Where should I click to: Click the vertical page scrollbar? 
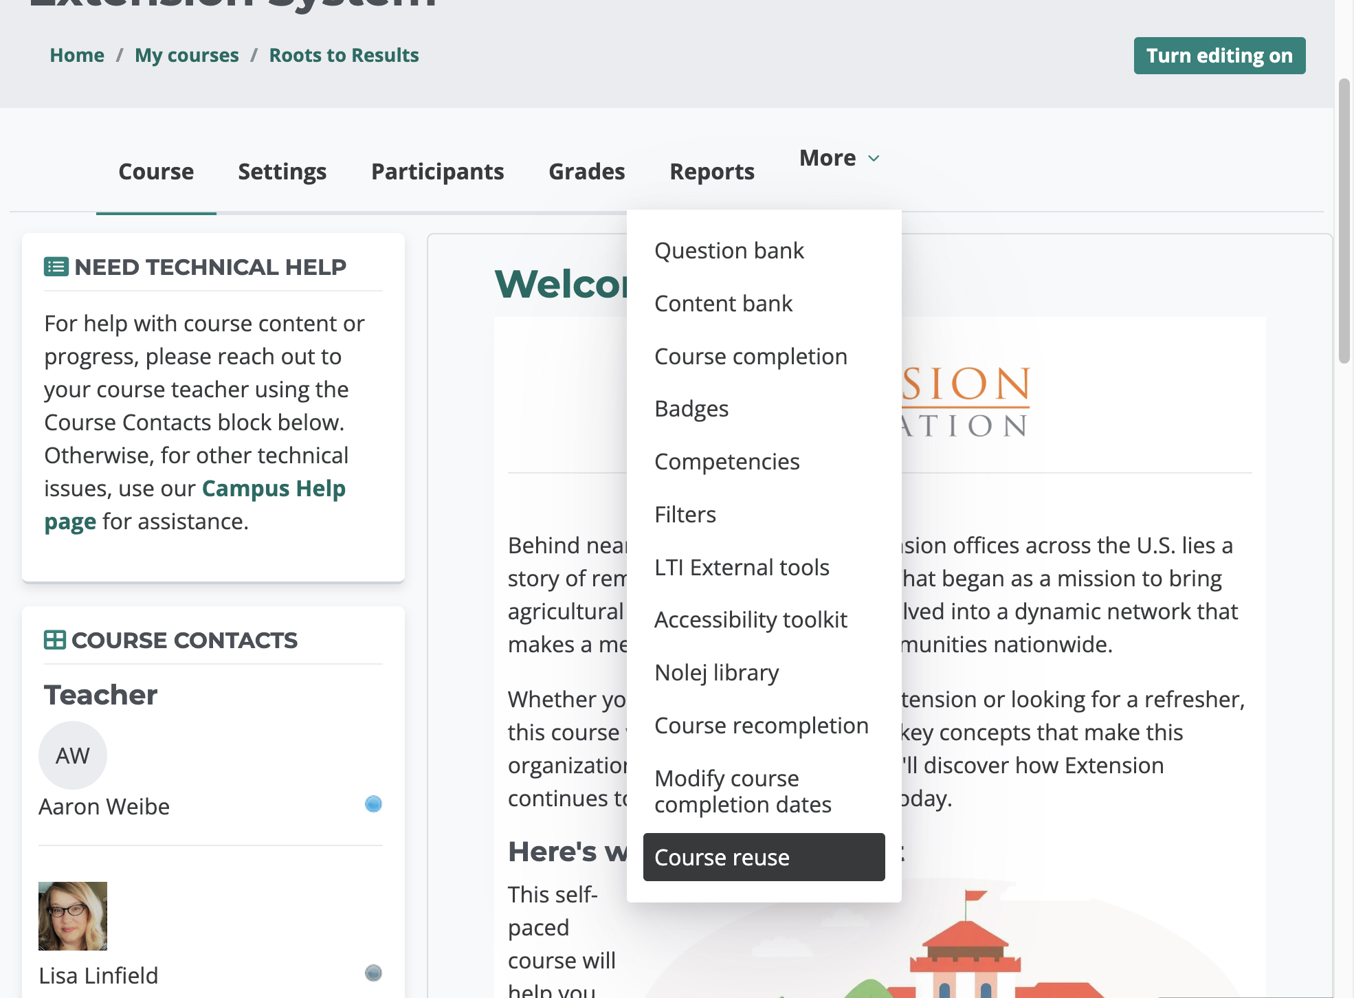pos(1344,220)
